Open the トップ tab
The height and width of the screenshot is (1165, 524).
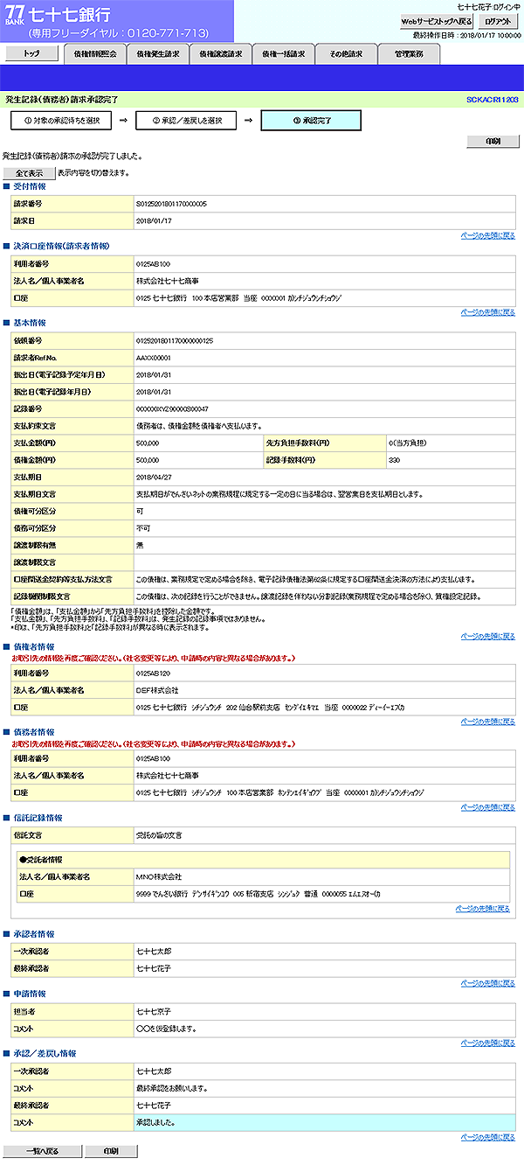click(x=31, y=53)
